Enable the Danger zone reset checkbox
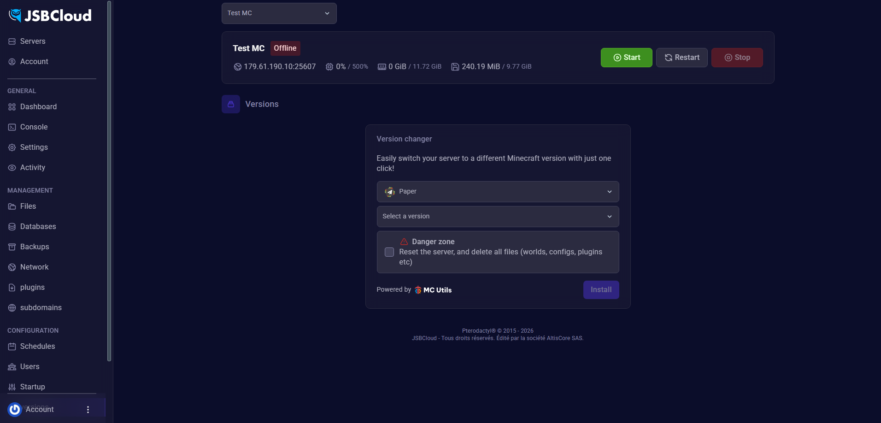The width and height of the screenshot is (881, 423). (389, 252)
